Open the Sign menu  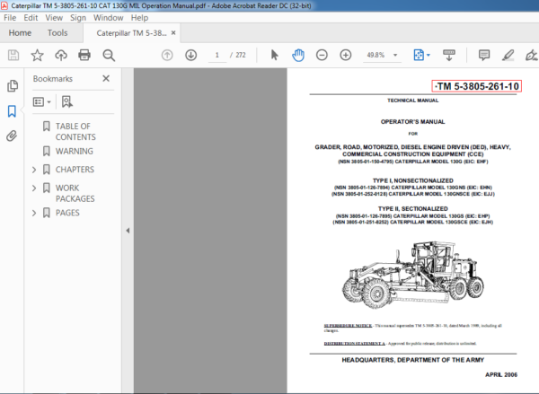pyautogui.click(x=78, y=18)
